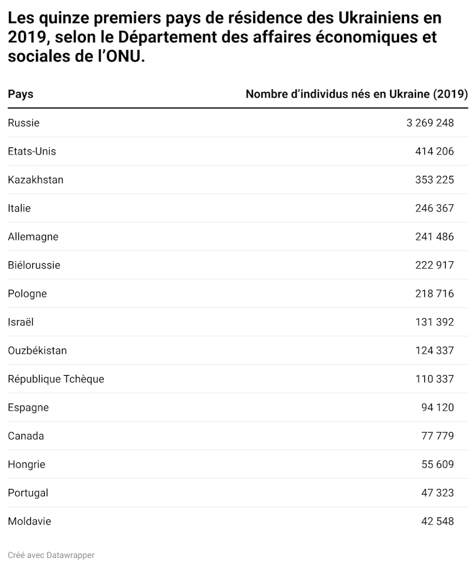Viewport: 476px width, 568px height.
Task: Click the République Tchèque country name
Action: 56,379
